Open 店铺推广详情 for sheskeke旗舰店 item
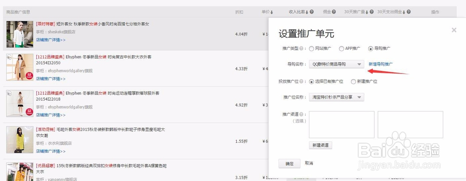 click(50, 40)
